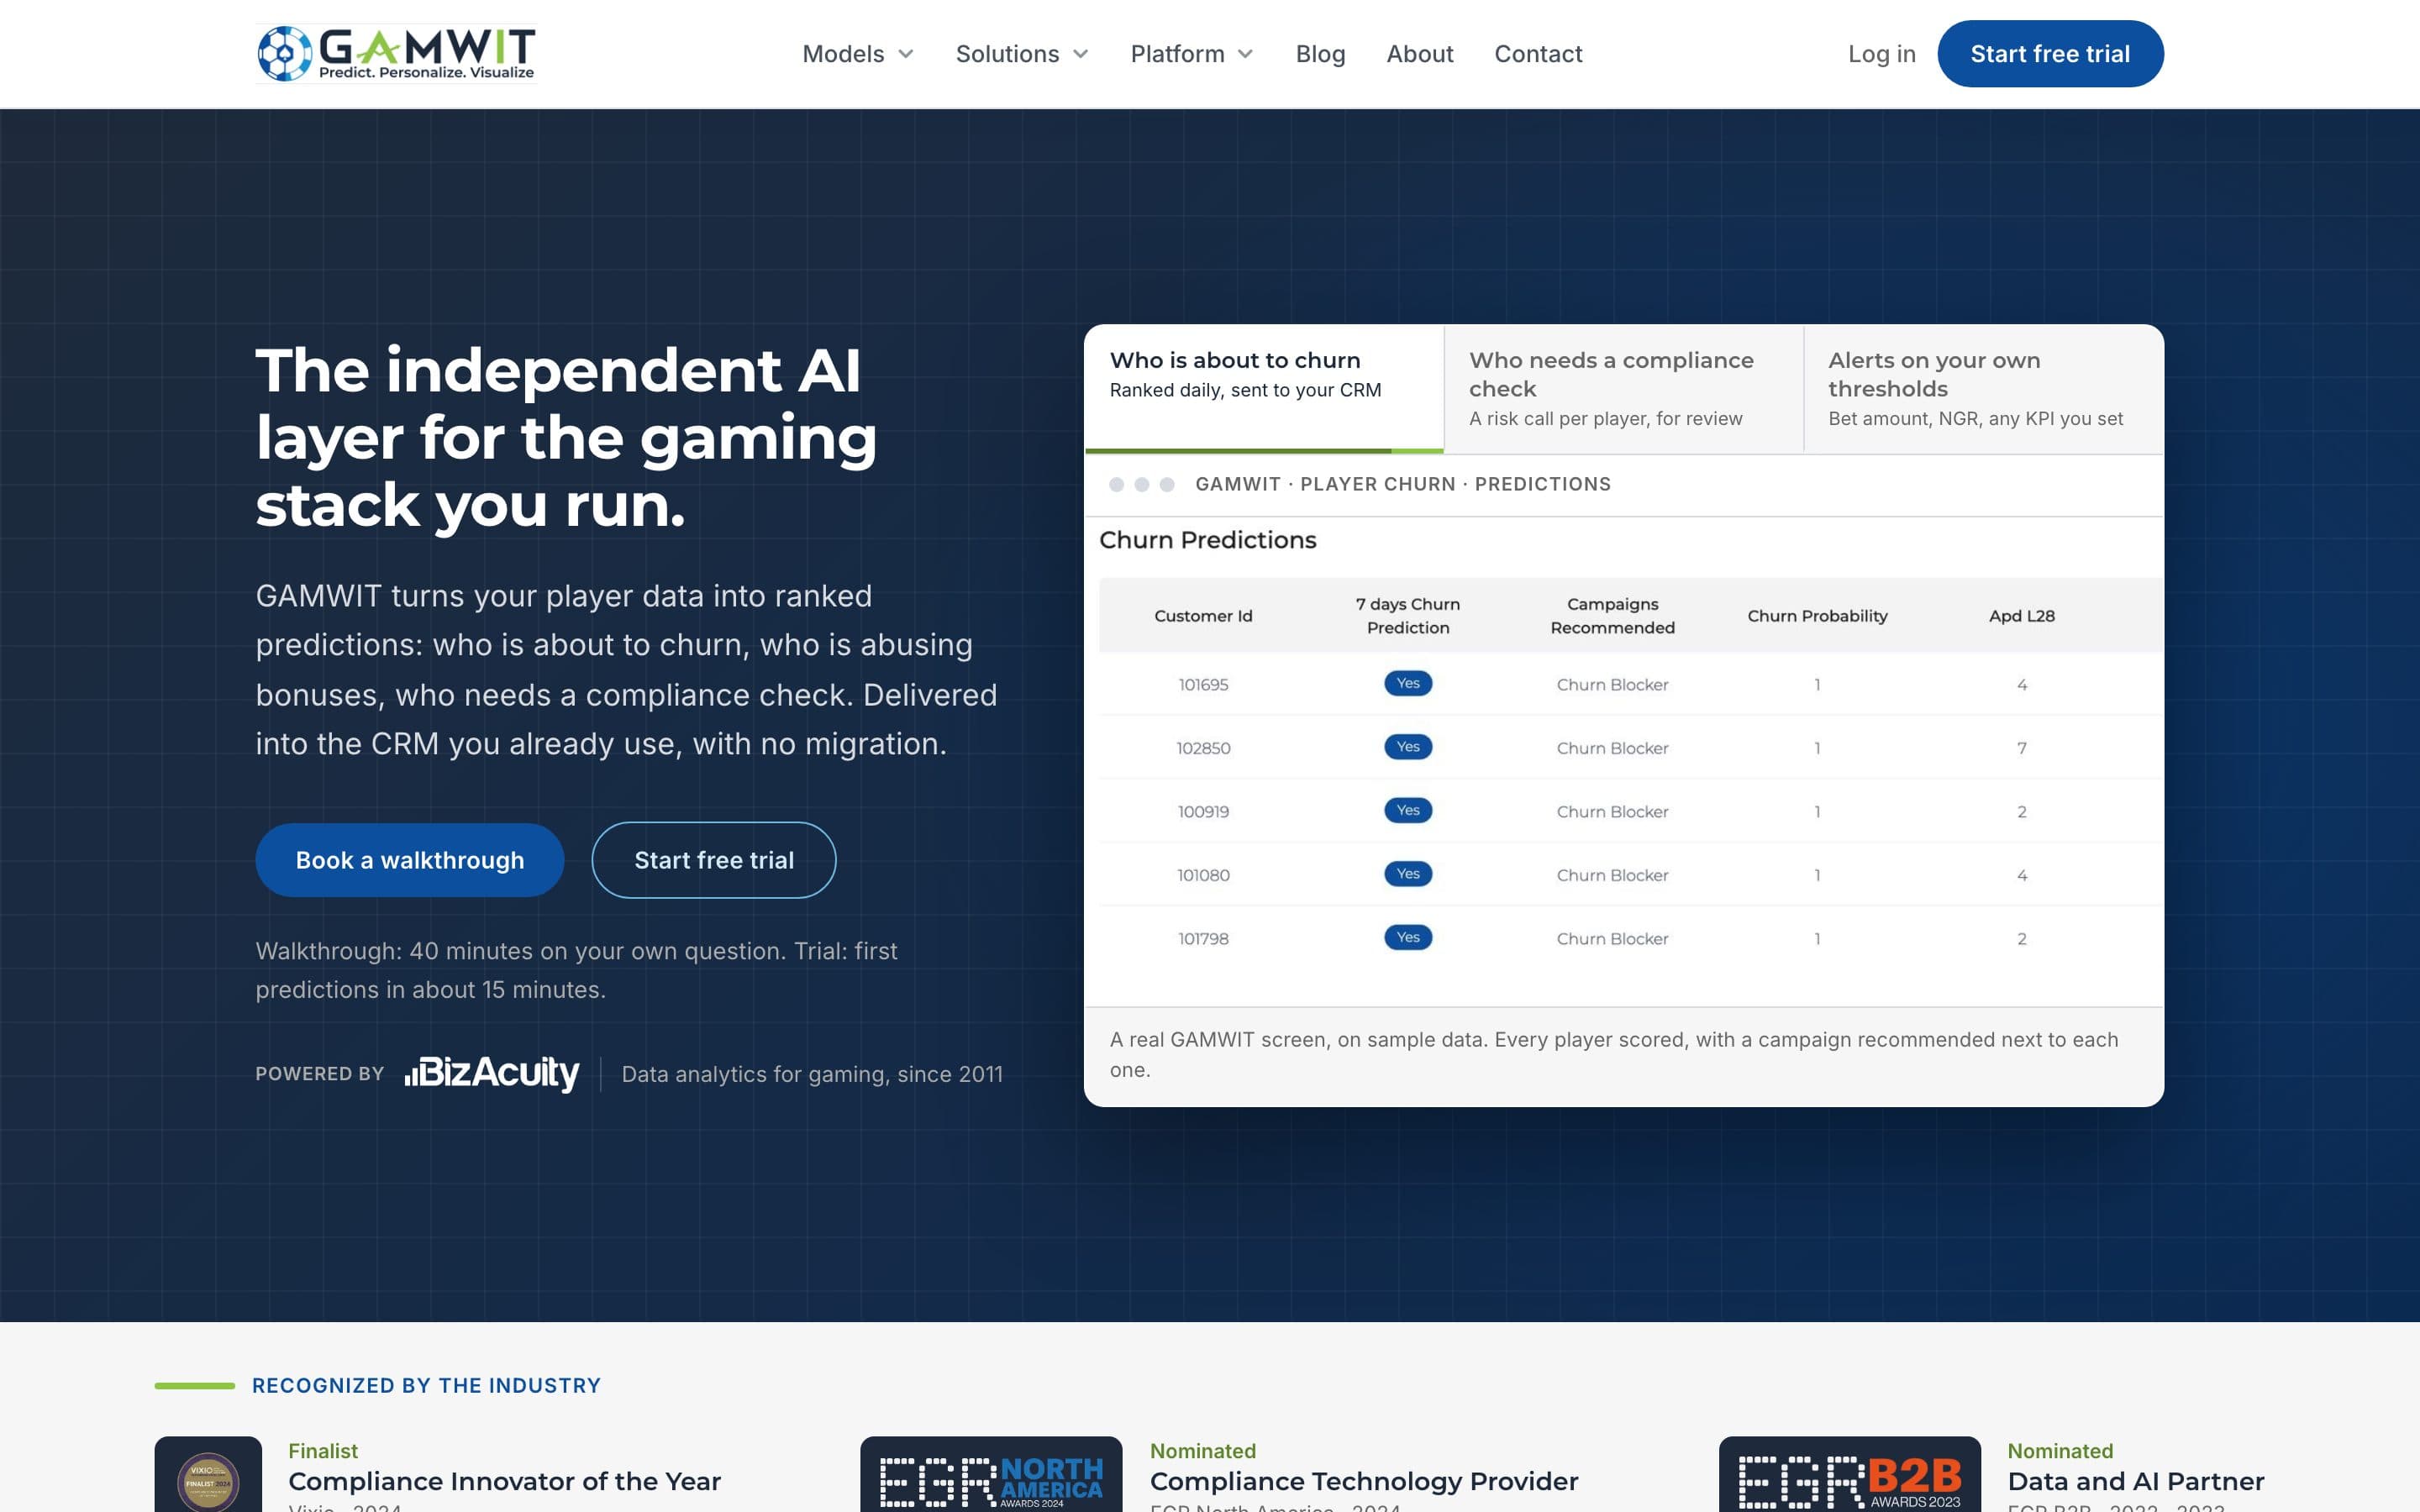The width and height of the screenshot is (2420, 1512).
Task: Click the Churn Probability column header
Action: (x=1817, y=616)
